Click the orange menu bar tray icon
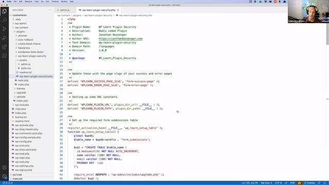The height and width of the screenshot is (185, 329). (275, 2)
